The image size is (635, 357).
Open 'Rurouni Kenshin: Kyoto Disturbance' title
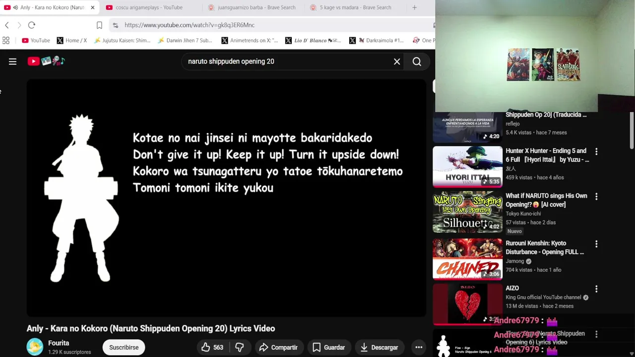[545, 247]
